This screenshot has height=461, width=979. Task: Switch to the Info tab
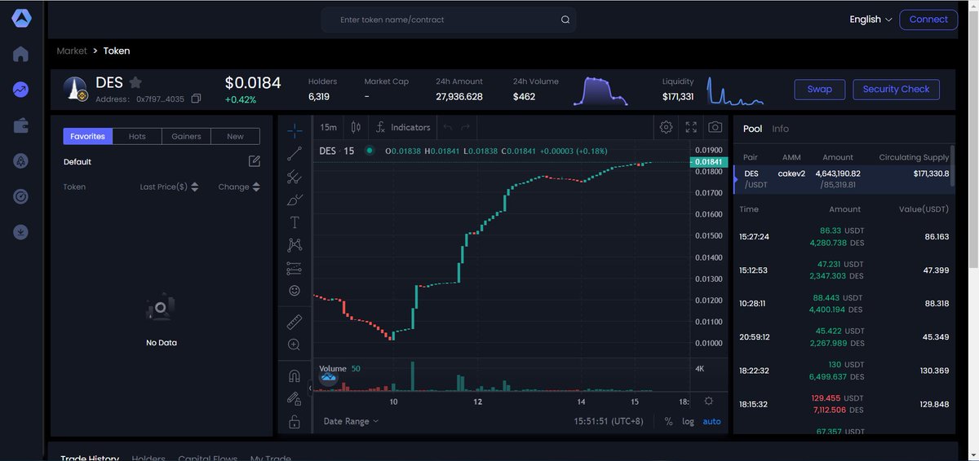(780, 129)
